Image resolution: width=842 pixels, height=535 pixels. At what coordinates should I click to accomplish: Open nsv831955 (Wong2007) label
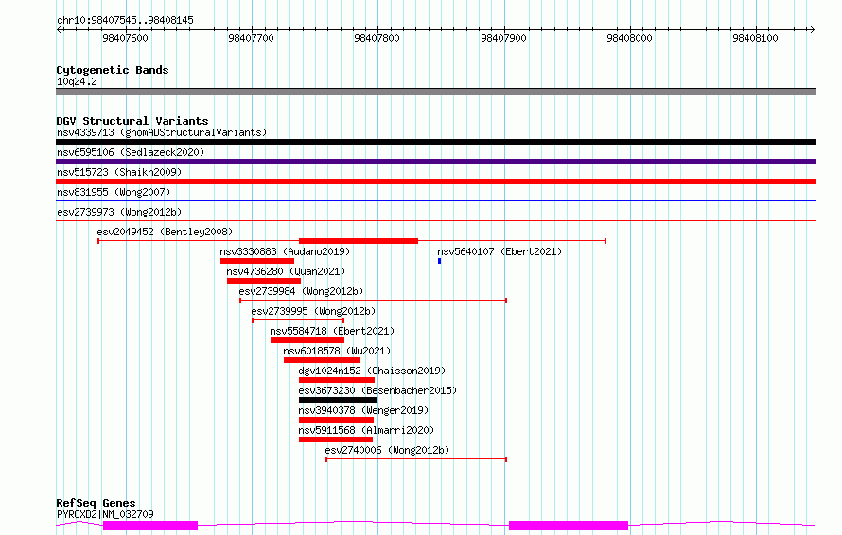(x=114, y=192)
